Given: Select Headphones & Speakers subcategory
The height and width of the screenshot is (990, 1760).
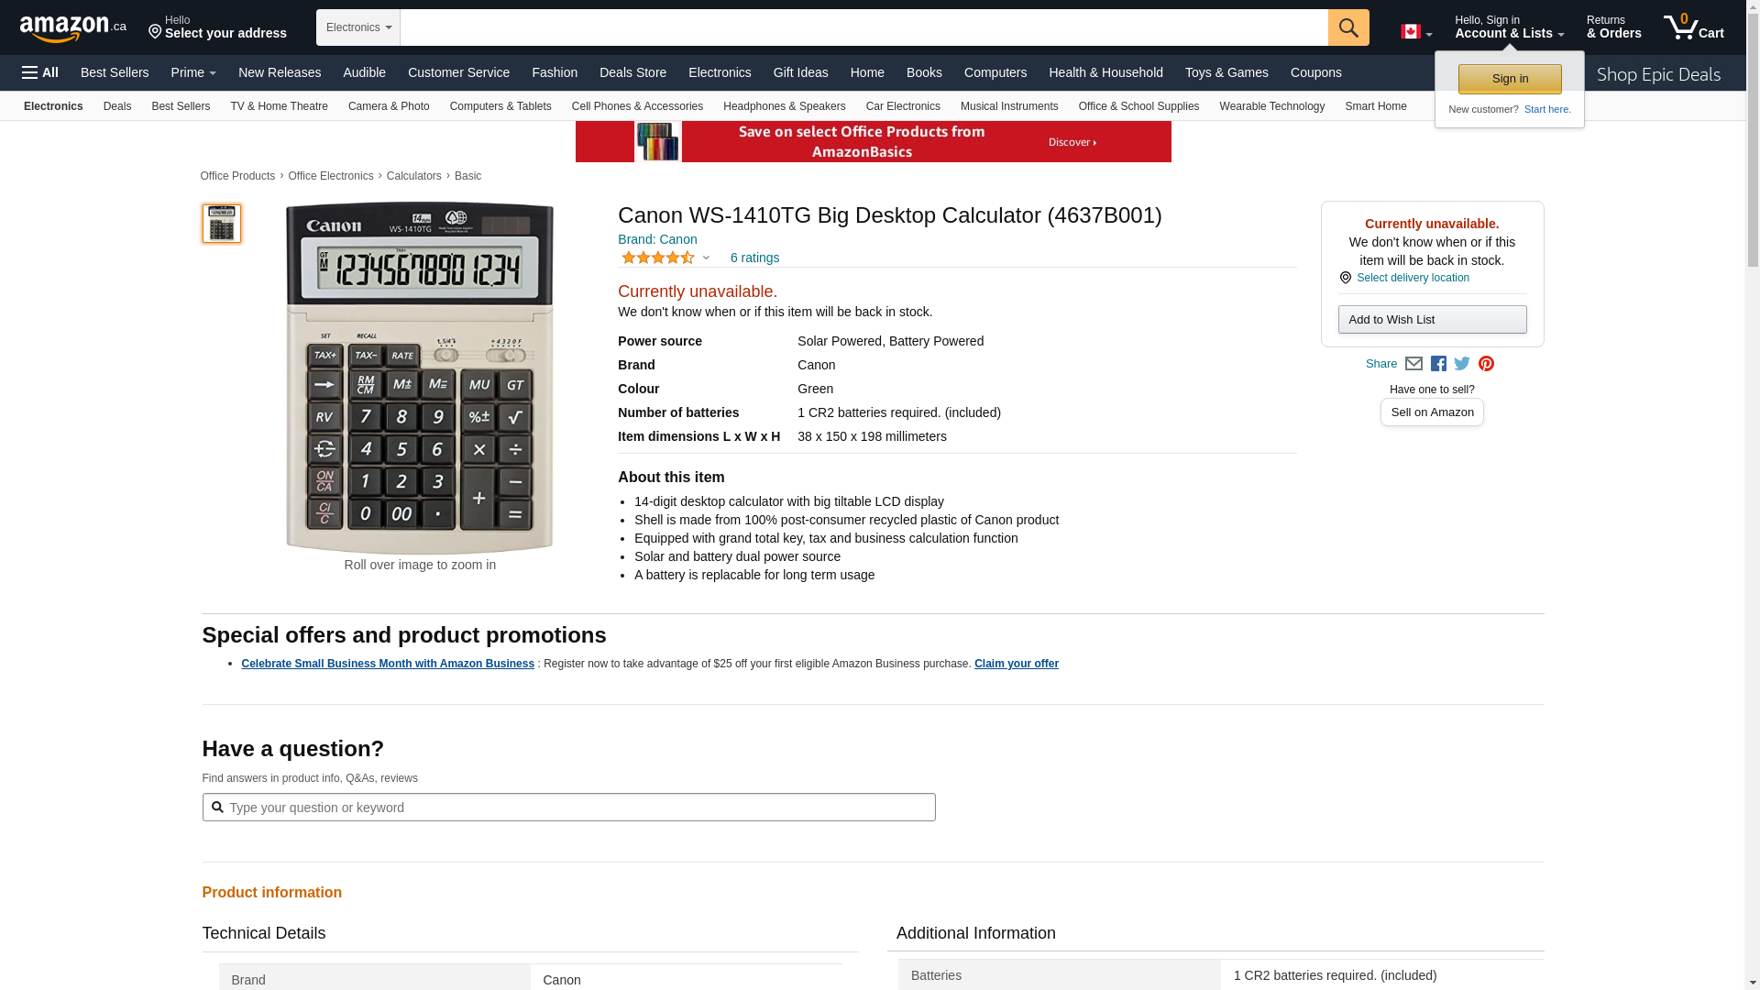Looking at the screenshot, I should point(784,106).
